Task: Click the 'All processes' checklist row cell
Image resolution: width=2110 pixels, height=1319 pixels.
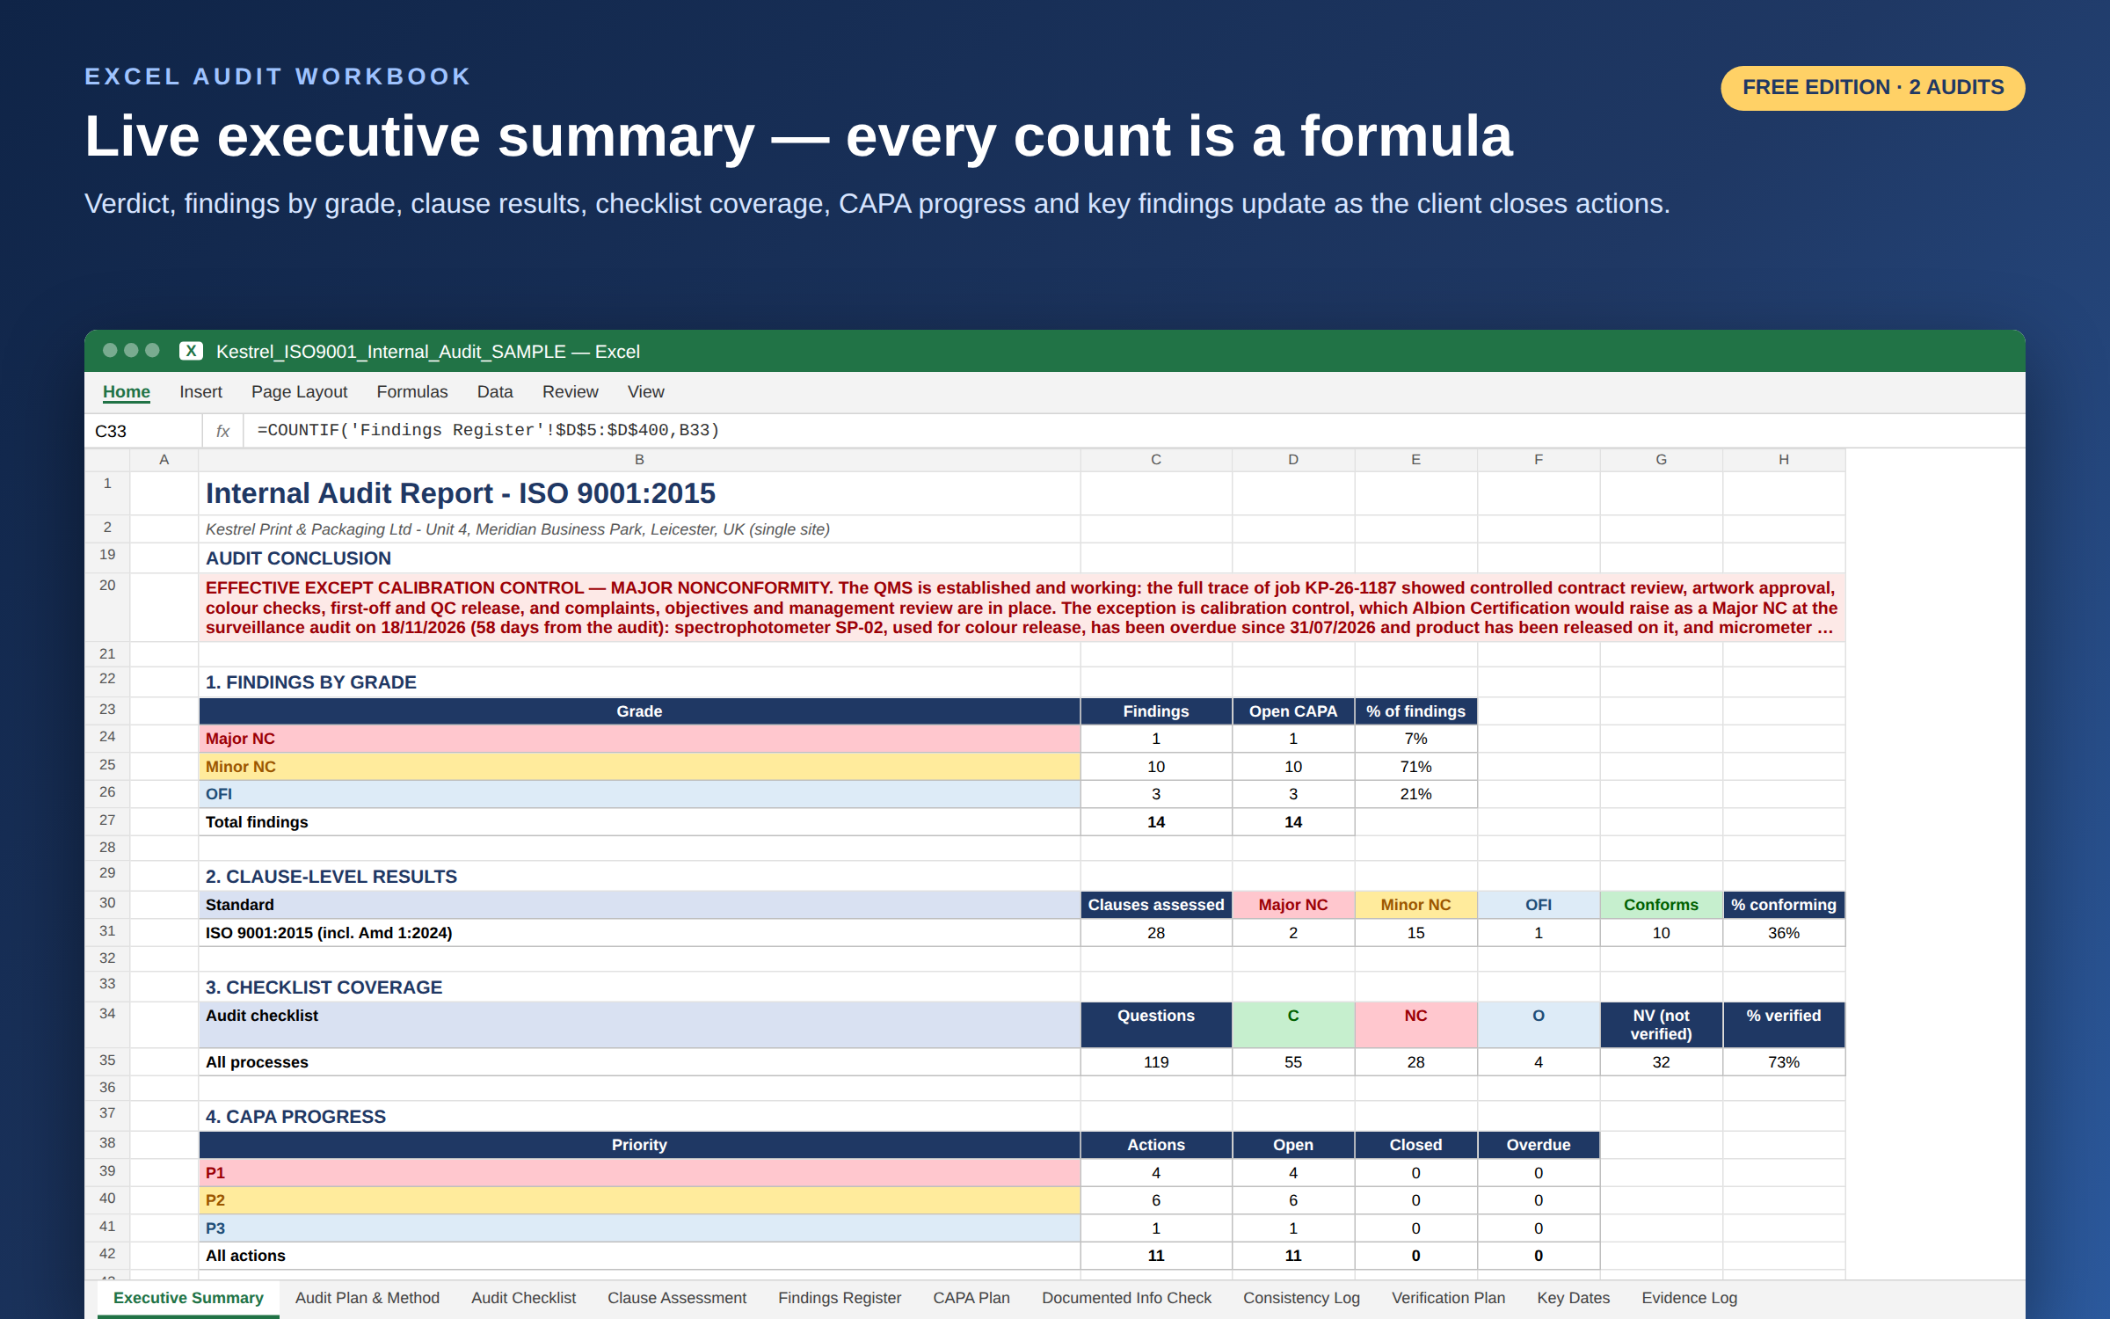Action: point(639,1062)
